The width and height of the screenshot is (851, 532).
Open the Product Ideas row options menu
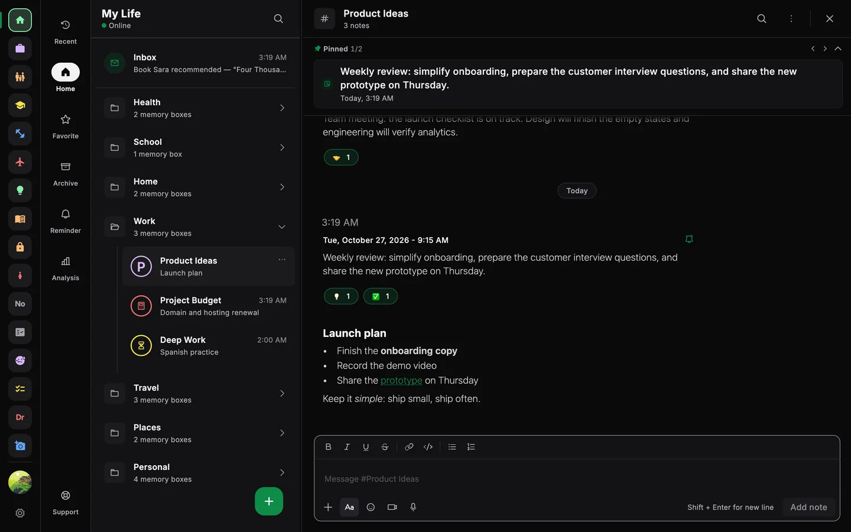click(282, 259)
